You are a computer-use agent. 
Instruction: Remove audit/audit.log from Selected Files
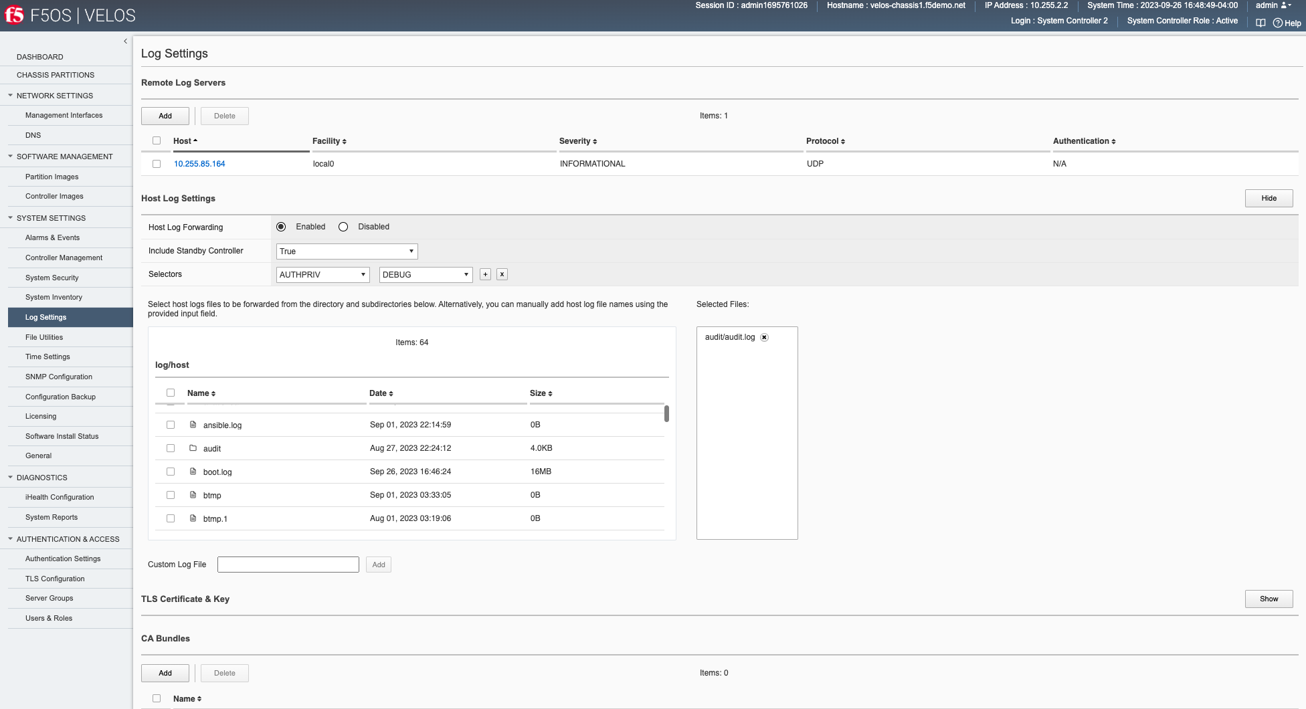764,337
